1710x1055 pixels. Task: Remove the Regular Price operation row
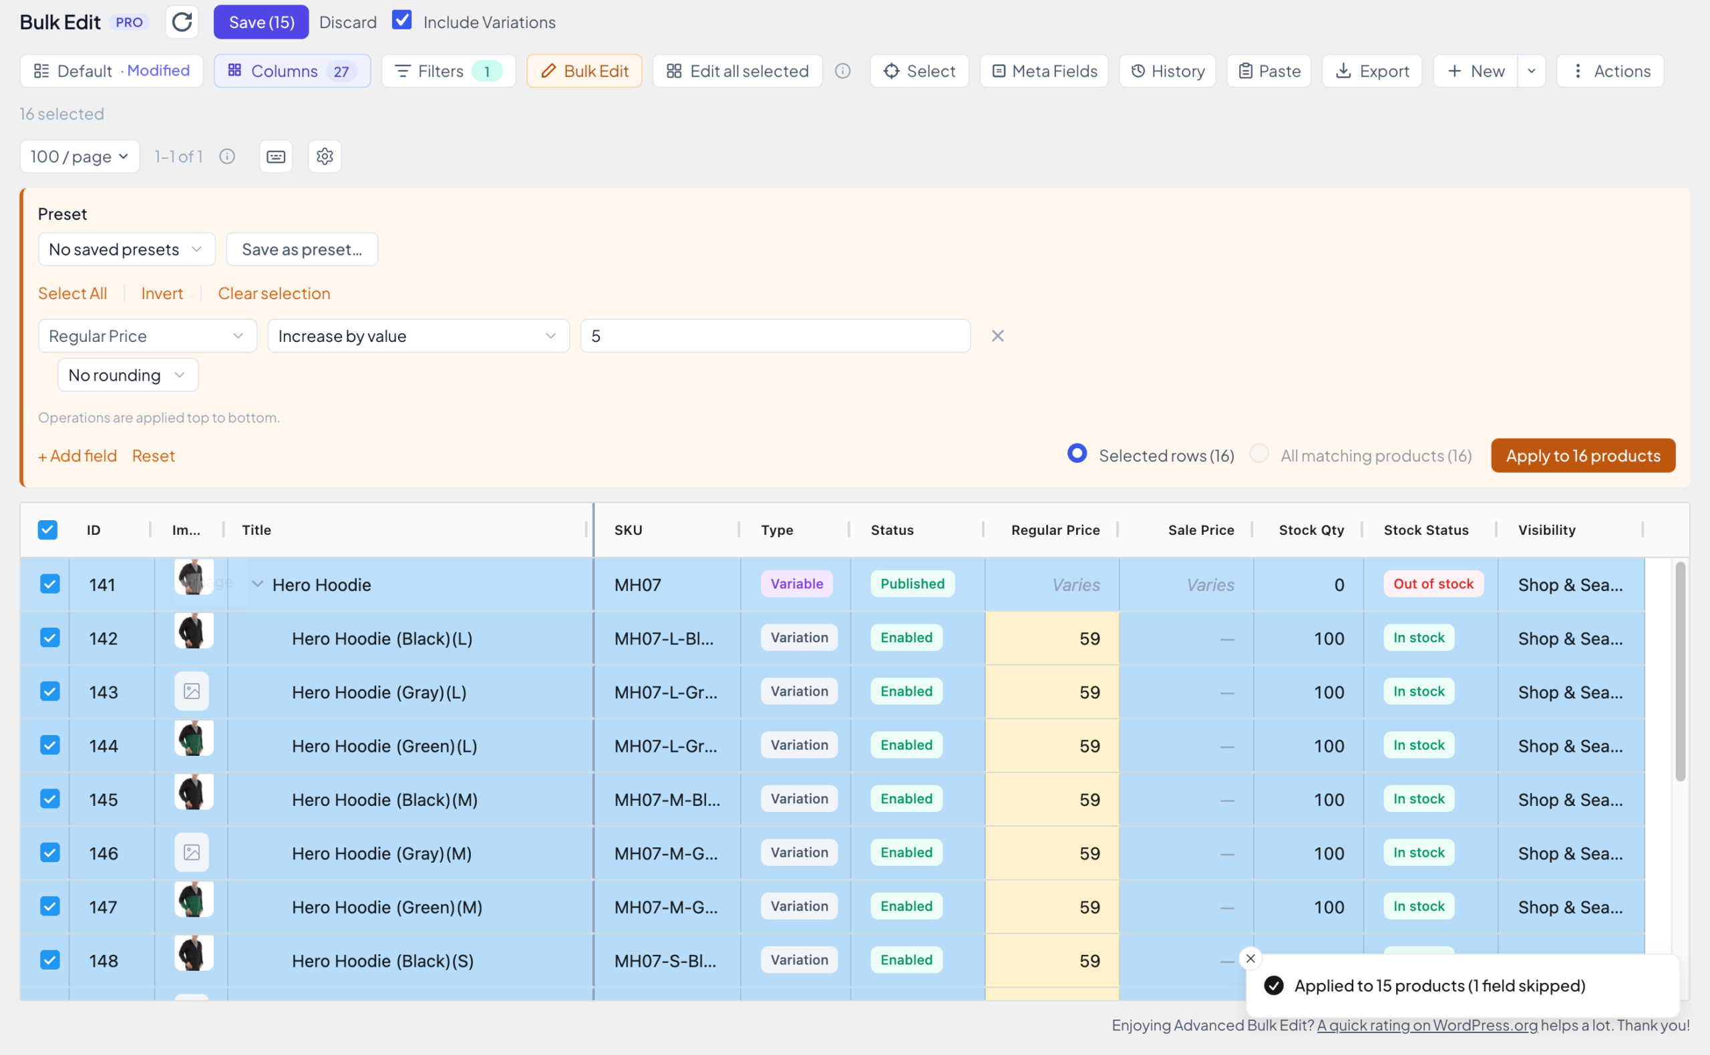pos(997,337)
